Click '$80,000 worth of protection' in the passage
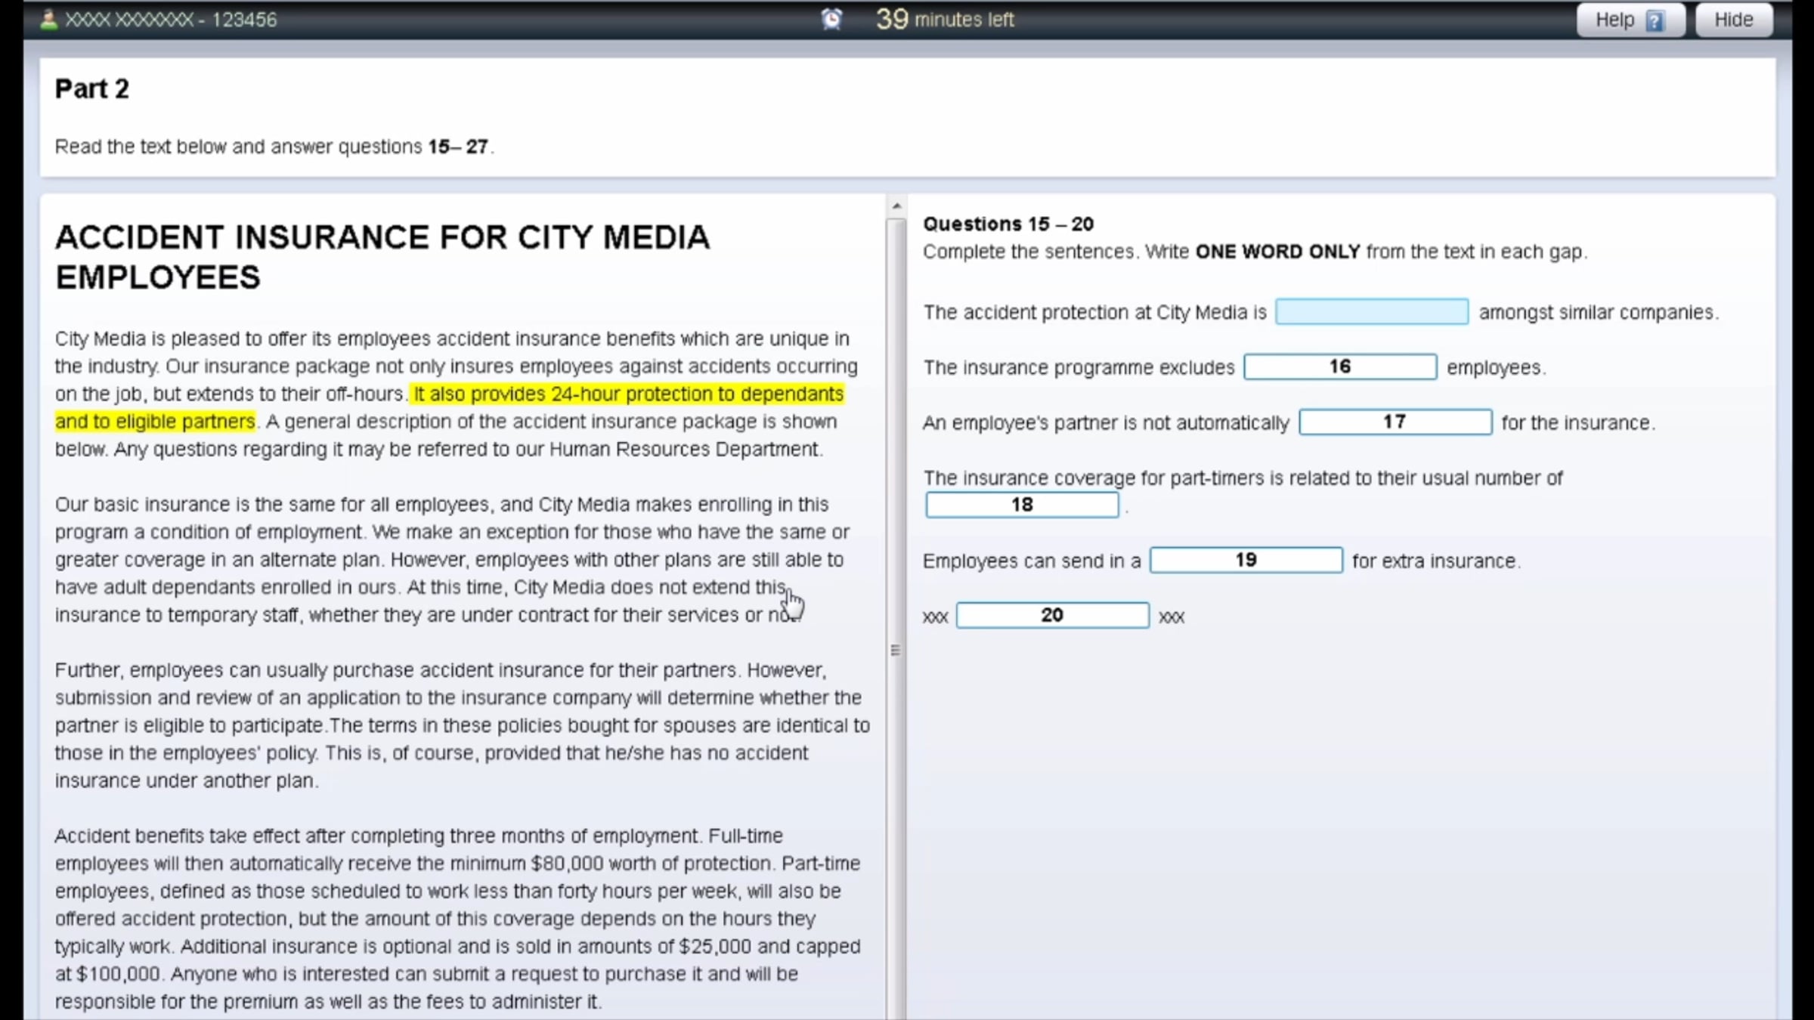Screen dimensions: 1814x1020 [653, 863]
